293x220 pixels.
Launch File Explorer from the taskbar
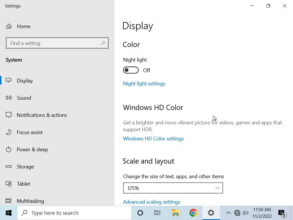(175, 213)
